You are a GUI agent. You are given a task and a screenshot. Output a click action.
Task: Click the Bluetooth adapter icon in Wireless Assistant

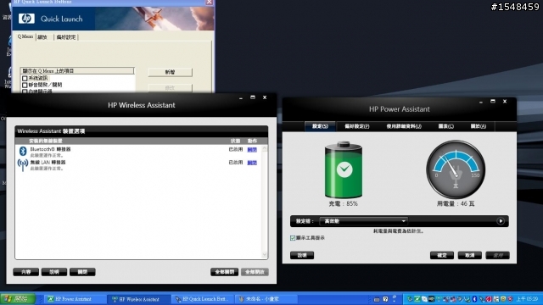23,151
